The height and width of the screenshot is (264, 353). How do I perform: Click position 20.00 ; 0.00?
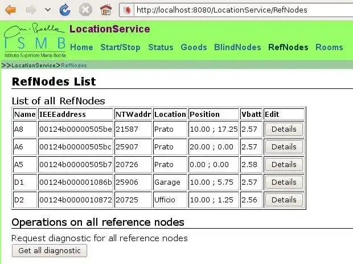coord(214,147)
